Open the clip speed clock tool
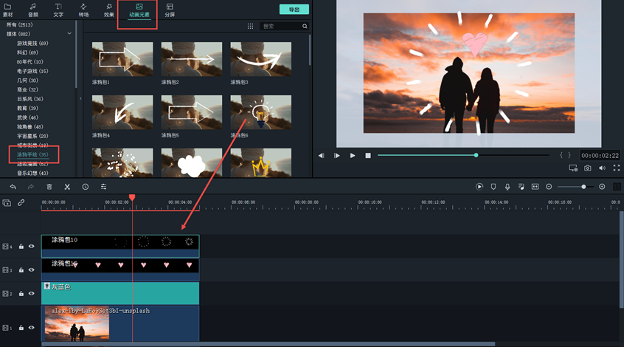This screenshot has height=347, width=624. tap(85, 187)
